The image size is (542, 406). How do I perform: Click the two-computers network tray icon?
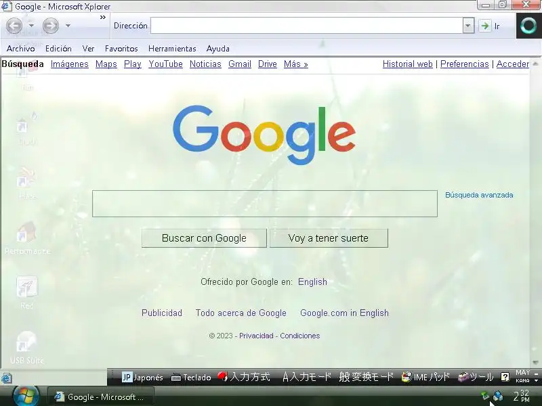tap(498, 396)
